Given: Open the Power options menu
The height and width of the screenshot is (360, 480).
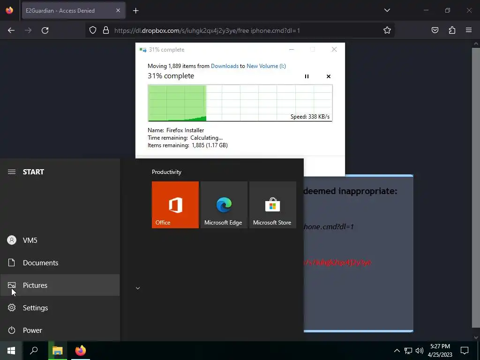Looking at the screenshot, I should (60, 330).
